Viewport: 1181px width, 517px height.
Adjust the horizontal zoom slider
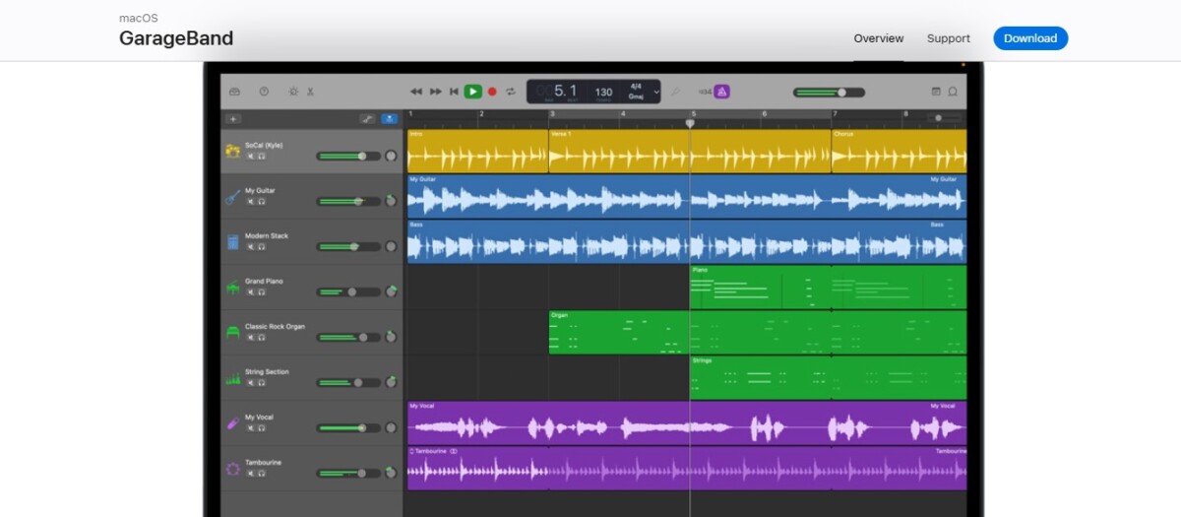tap(944, 118)
